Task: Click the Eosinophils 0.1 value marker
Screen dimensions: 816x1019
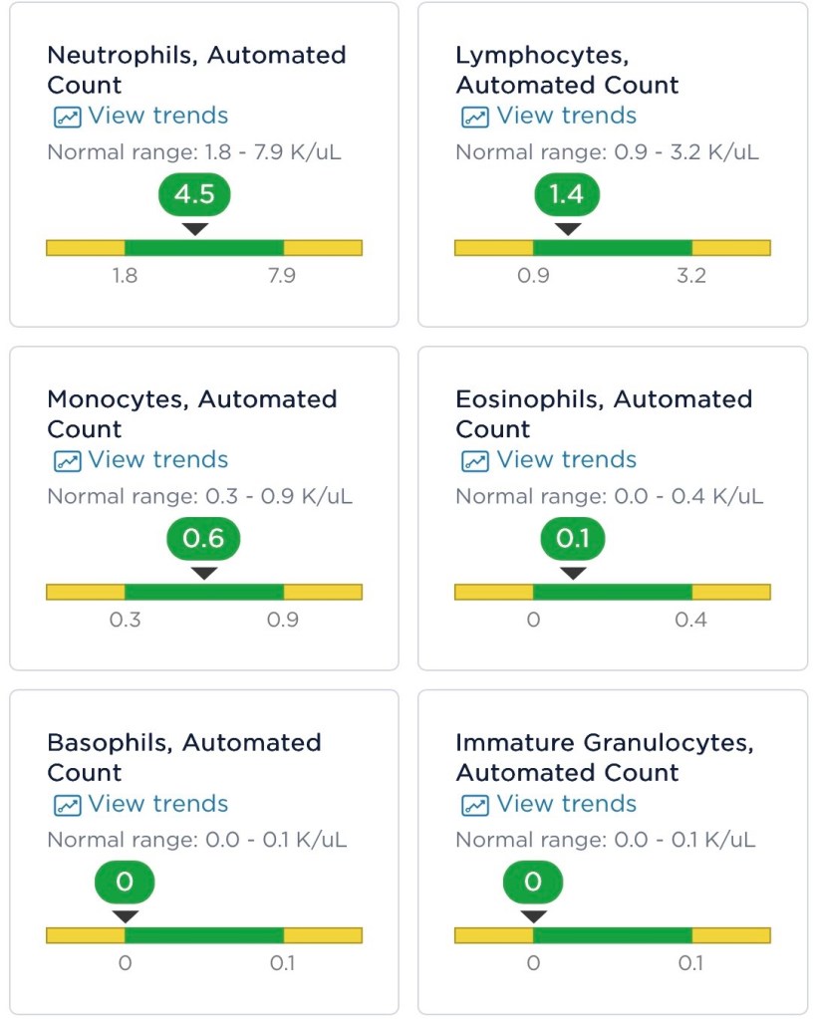Action: 573,539
